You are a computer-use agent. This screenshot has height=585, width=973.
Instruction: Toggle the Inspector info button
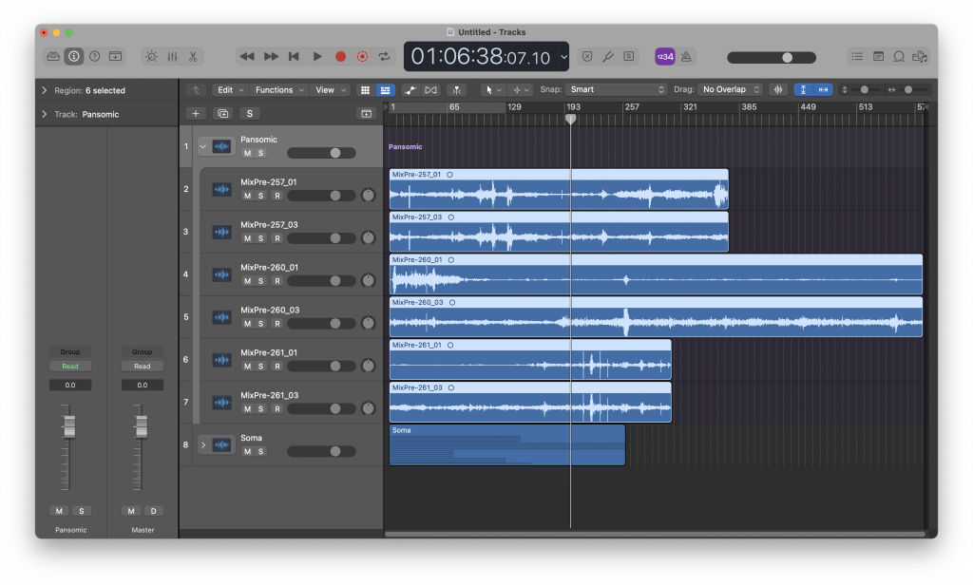74,56
